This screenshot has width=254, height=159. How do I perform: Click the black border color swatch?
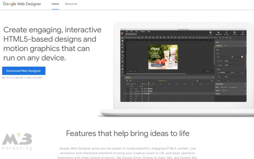tap(228, 73)
